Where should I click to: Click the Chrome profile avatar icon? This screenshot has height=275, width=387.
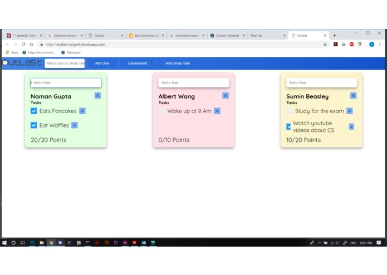pos(372,45)
